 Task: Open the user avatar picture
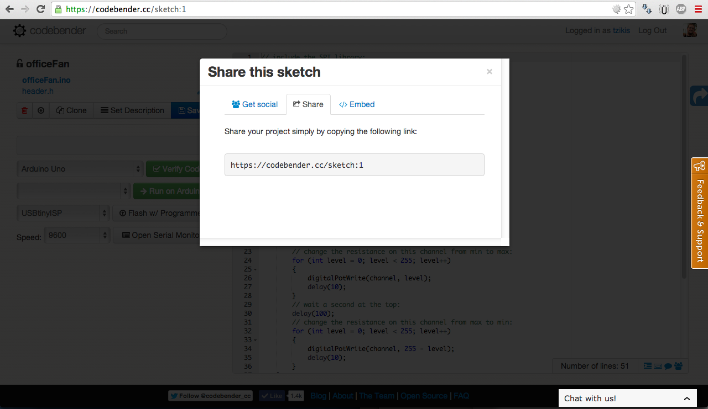click(690, 30)
